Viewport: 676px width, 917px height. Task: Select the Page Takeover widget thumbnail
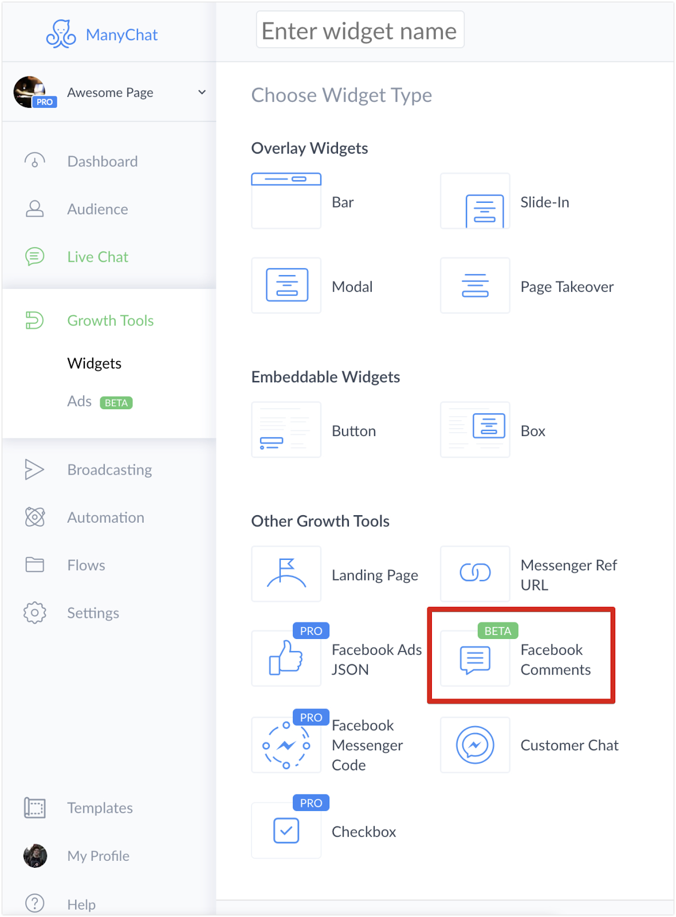pos(475,285)
